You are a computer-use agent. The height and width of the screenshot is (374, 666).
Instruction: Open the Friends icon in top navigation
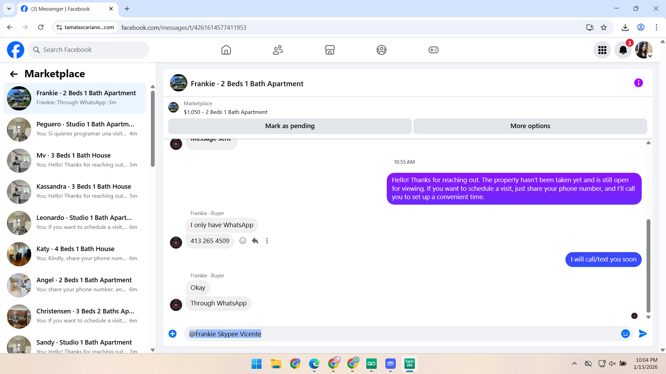click(277, 50)
